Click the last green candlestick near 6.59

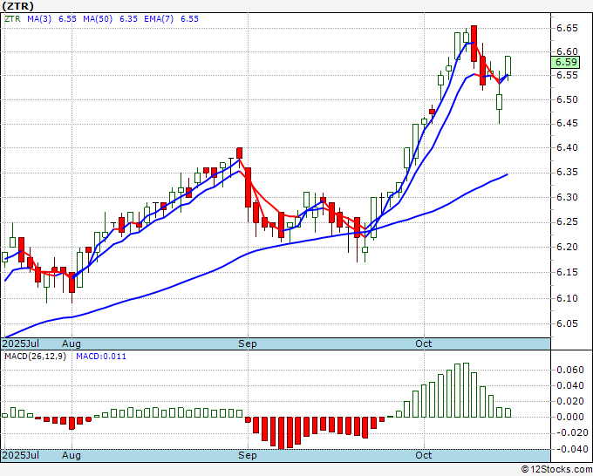pyautogui.click(x=508, y=66)
